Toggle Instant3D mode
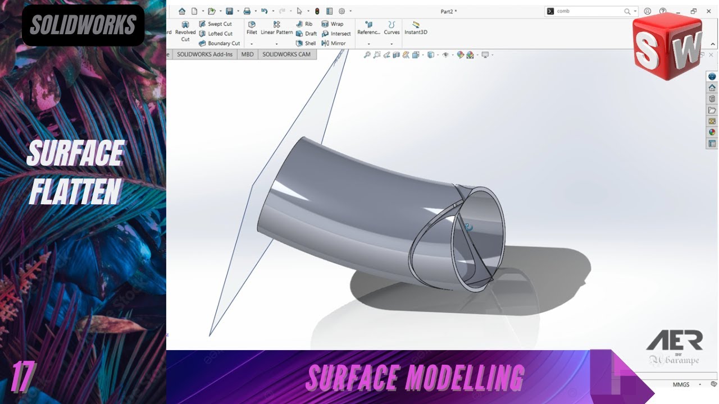This screenshot has height=404, width=719. coord(416,28)
